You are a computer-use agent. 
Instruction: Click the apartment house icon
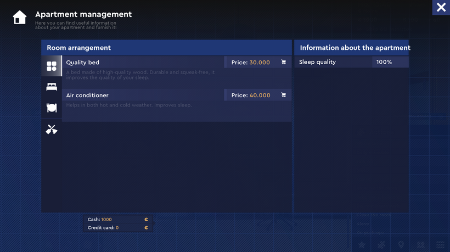[20, 18]
